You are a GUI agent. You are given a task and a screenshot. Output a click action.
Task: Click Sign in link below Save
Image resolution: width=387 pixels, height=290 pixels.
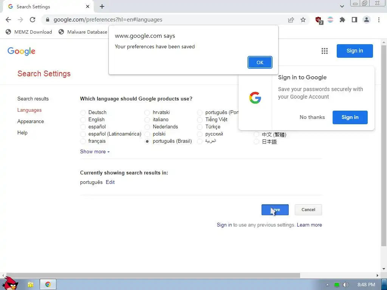(x=224, y=225)
